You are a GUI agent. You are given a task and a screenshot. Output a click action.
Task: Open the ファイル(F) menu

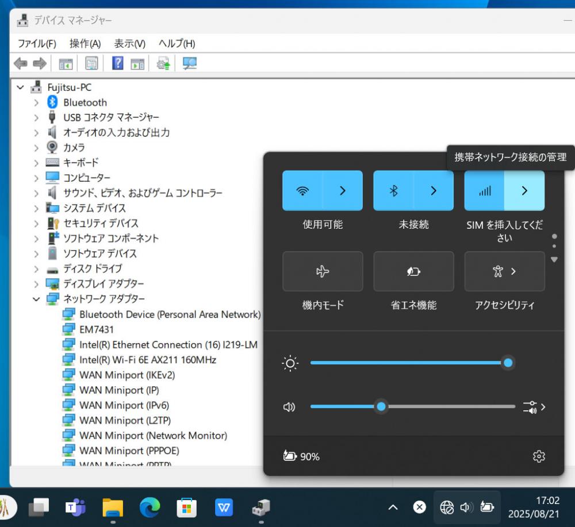point(37,44)
